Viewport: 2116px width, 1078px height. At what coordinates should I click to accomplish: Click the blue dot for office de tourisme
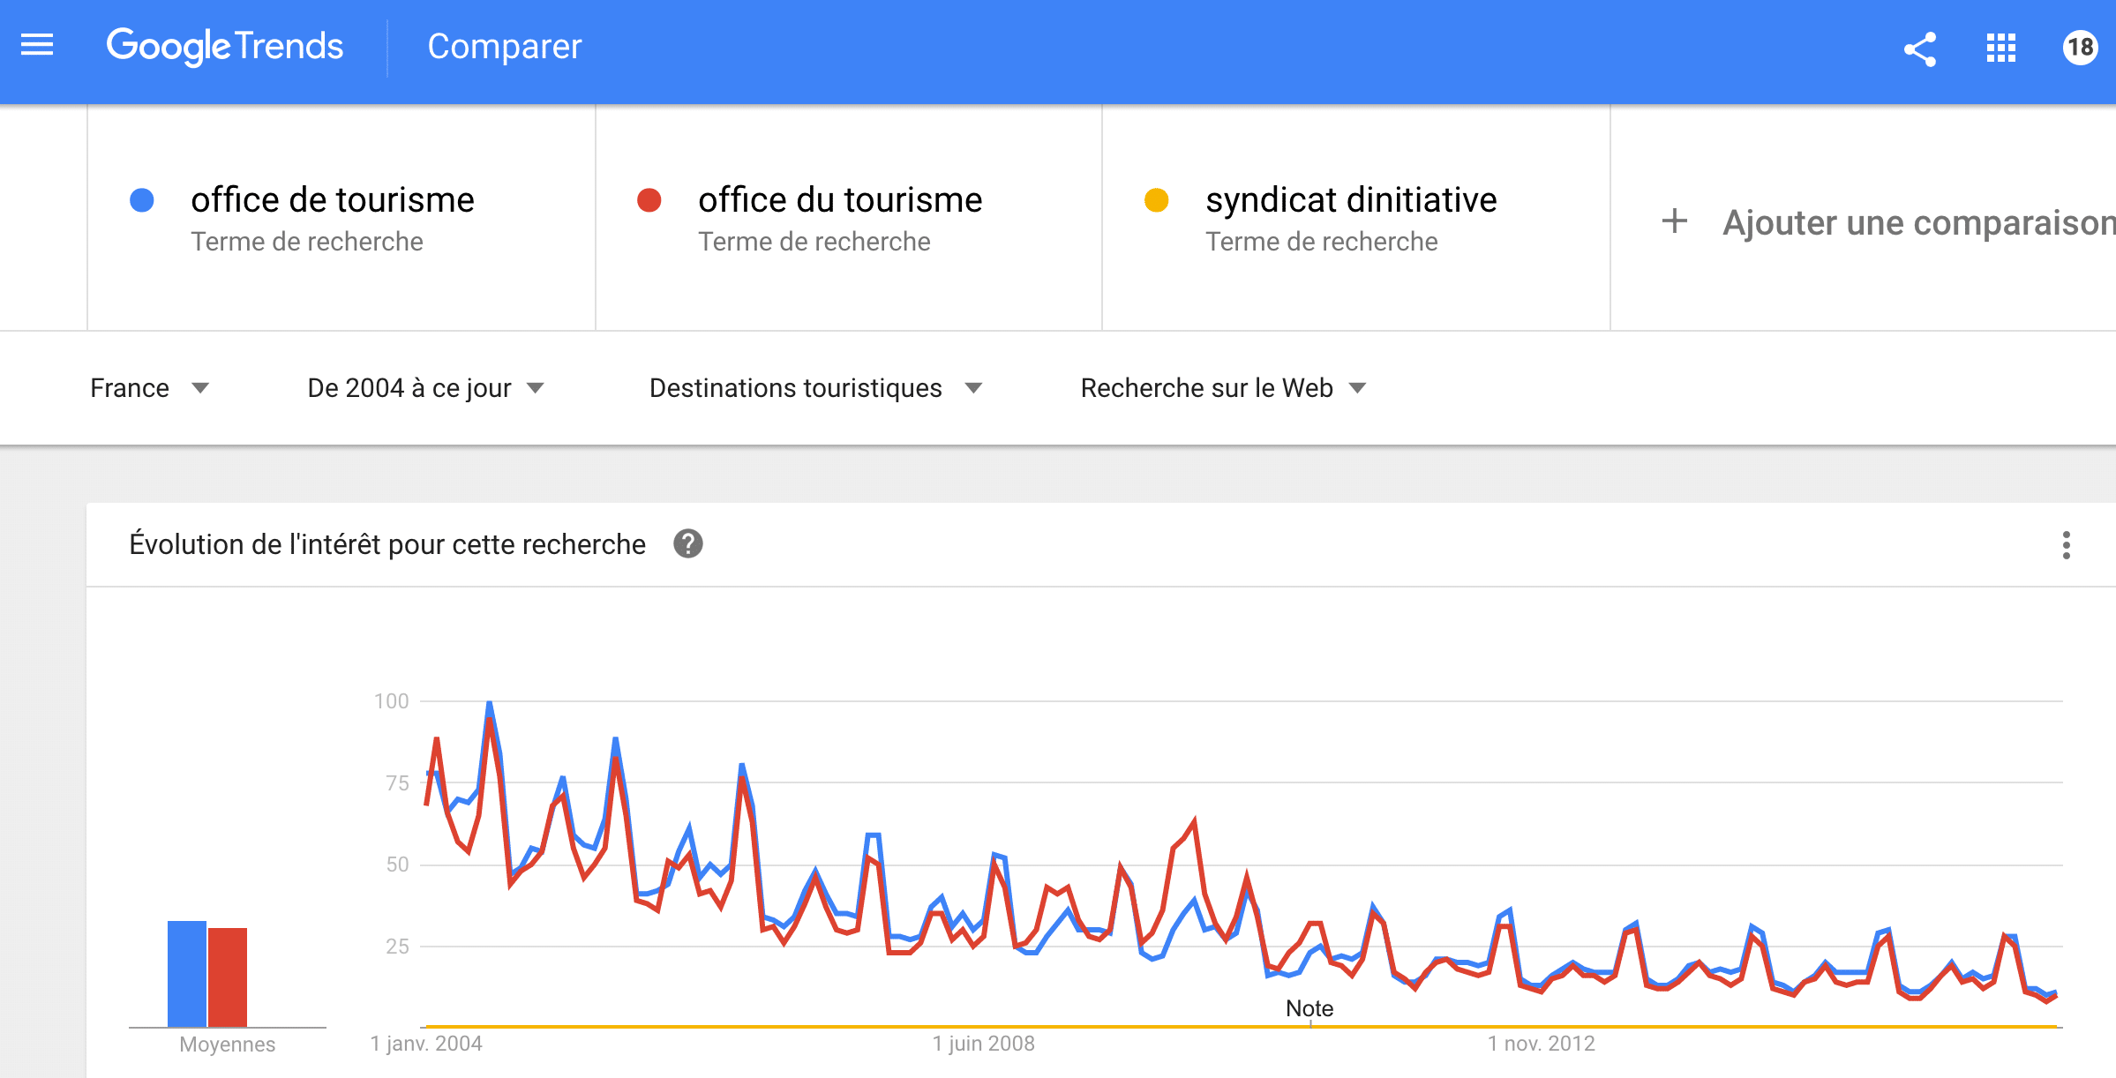142,200
